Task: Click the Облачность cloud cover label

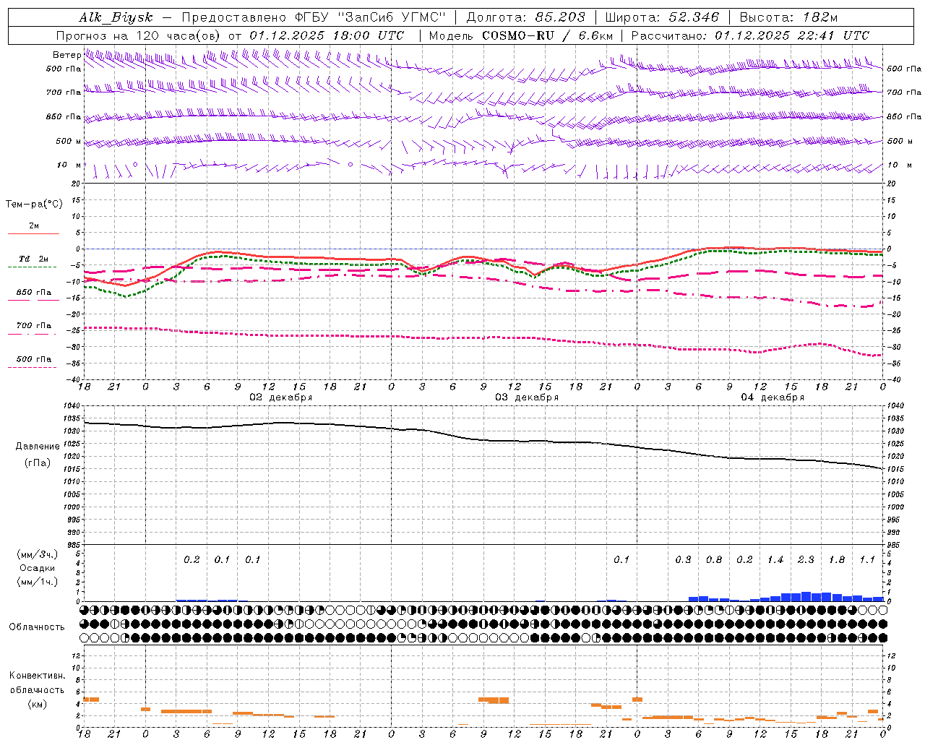Action: [37, 627]
